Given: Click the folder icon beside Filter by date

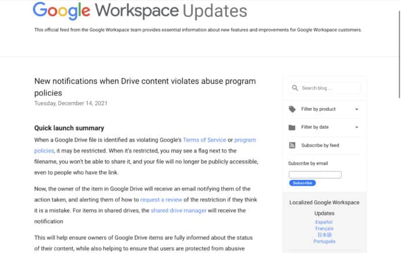Looking at the screenshot, I should pos(292,127).
